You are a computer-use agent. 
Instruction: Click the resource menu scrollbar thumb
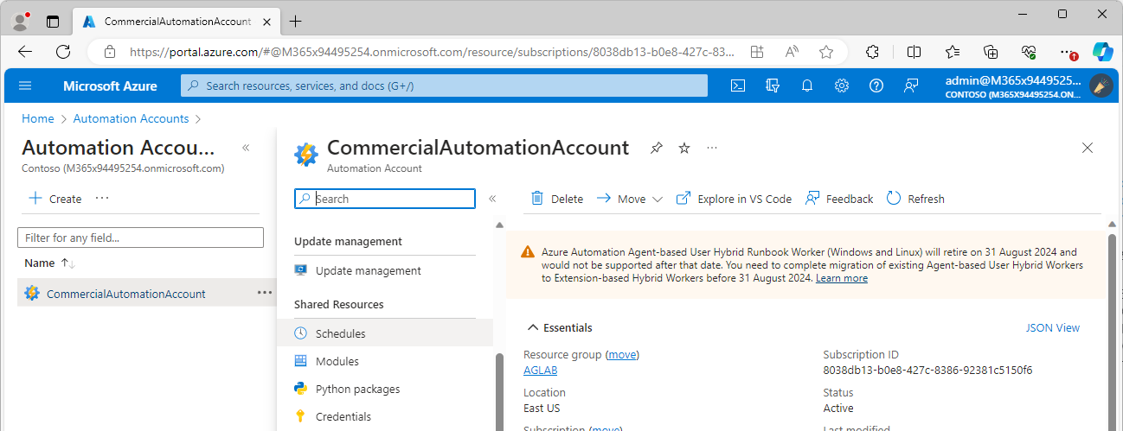tap(498, 393)
